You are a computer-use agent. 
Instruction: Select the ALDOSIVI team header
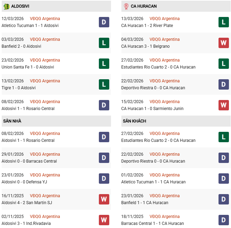pyautogui.click(x=20, y=6)
